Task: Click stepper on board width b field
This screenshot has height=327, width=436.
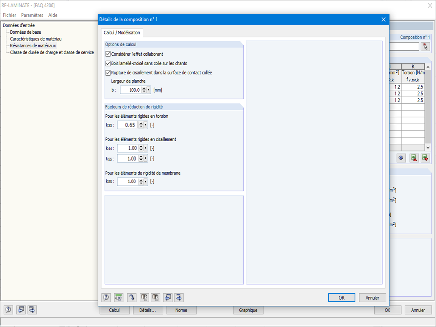Action: click(x=144, y=90)
